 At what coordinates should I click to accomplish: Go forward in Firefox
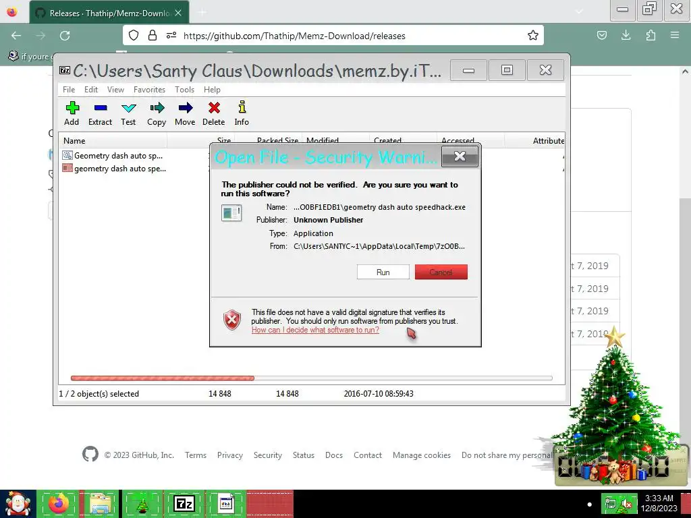tap(40, 35)
